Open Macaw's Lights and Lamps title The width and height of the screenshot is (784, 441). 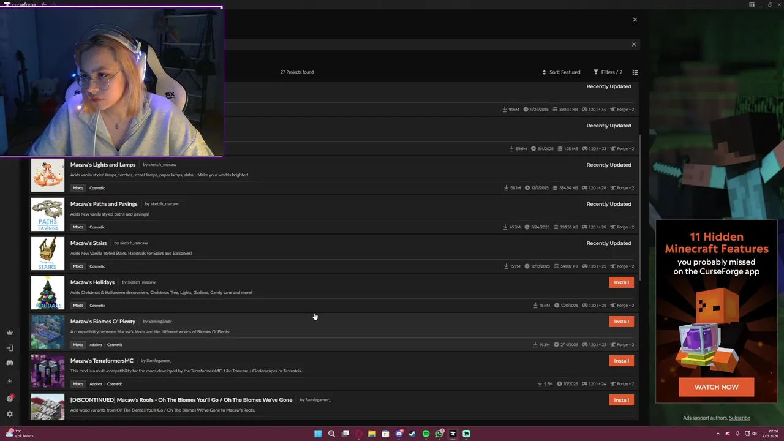103,165
